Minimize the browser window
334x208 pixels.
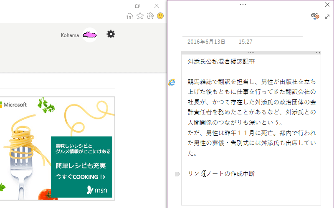pos(119,6)
